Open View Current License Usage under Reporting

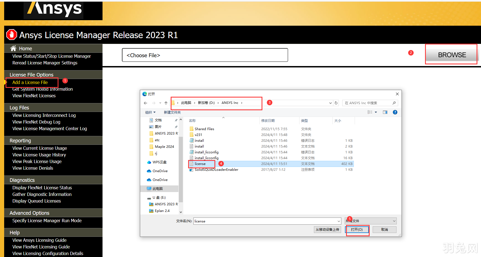click(39, 148)
